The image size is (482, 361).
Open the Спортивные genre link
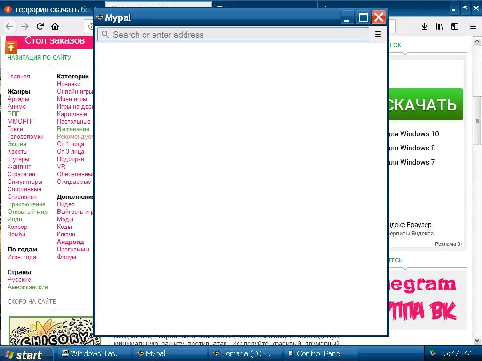[x=24, y=189]
